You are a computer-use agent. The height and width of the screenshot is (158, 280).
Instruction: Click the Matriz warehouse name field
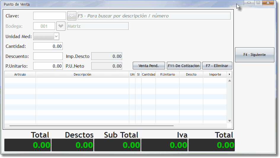[x=98, y=26]
